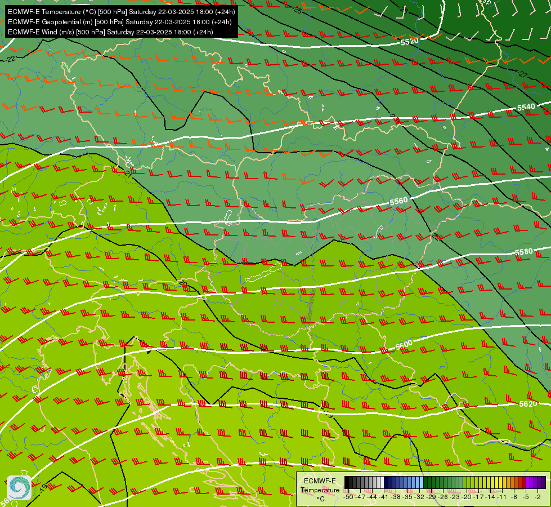Select the ECMWF-E Geopotential 500 hPa title line
The height and width of the screenshot is (507, 551).
pyautogui.click(x=119, y=22)
